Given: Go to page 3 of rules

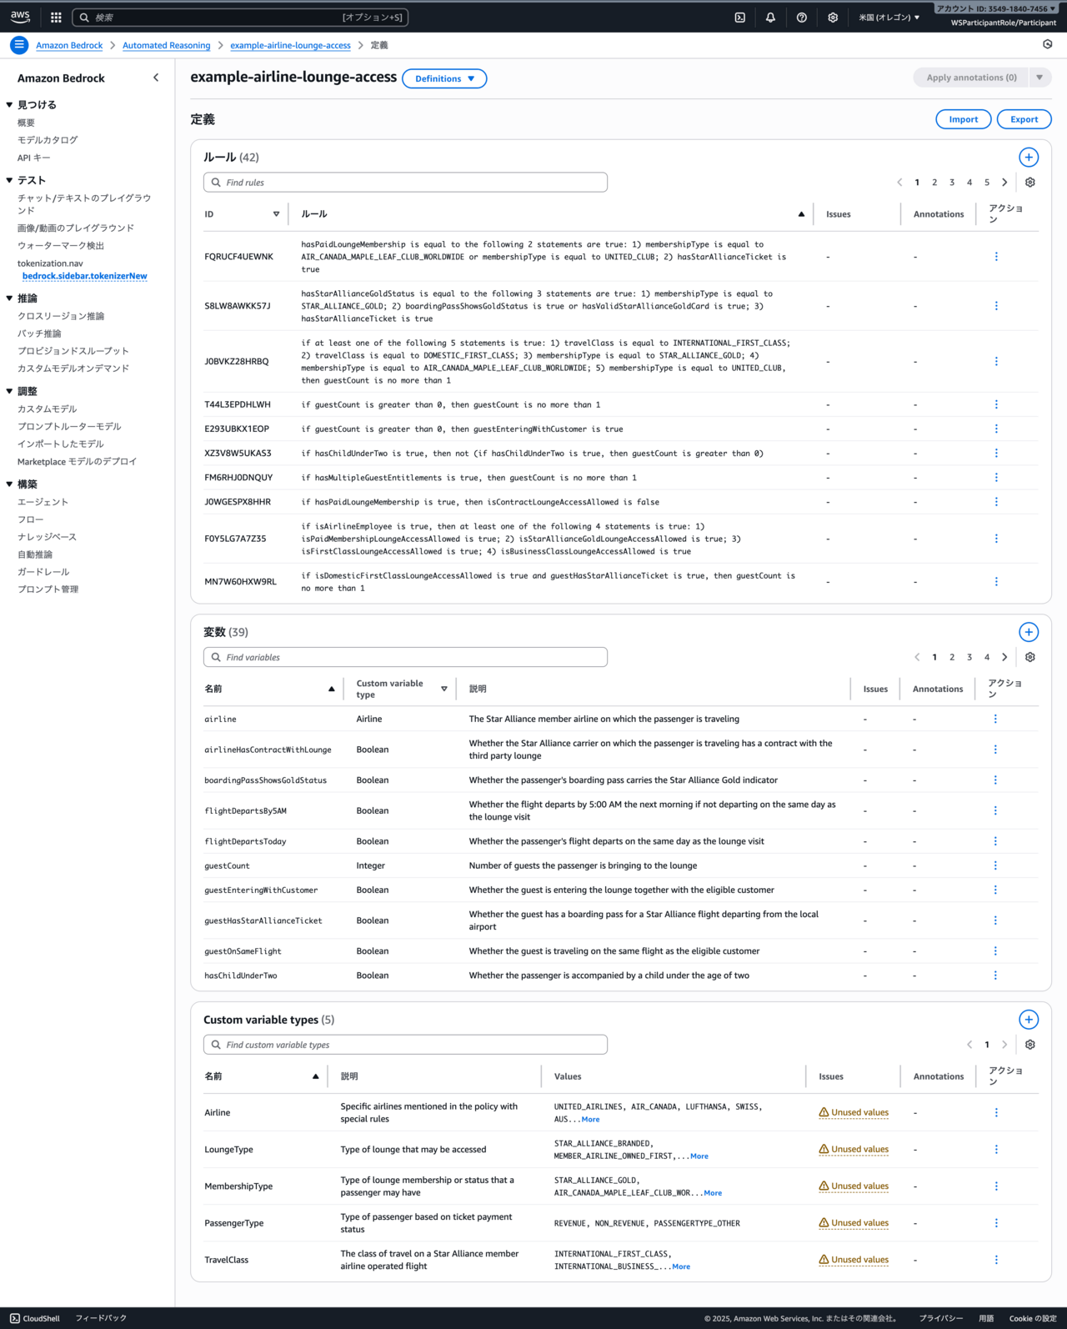Looking at the screenshot, I should pyautogui.click(x=951, y=183).
